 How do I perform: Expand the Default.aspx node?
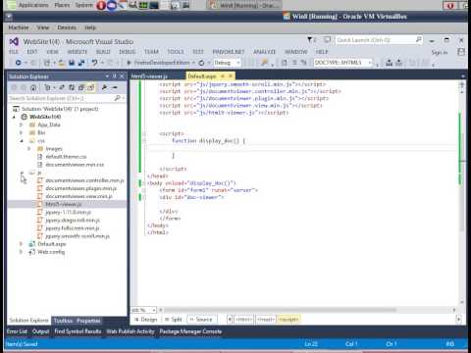(x=21, y=244)
